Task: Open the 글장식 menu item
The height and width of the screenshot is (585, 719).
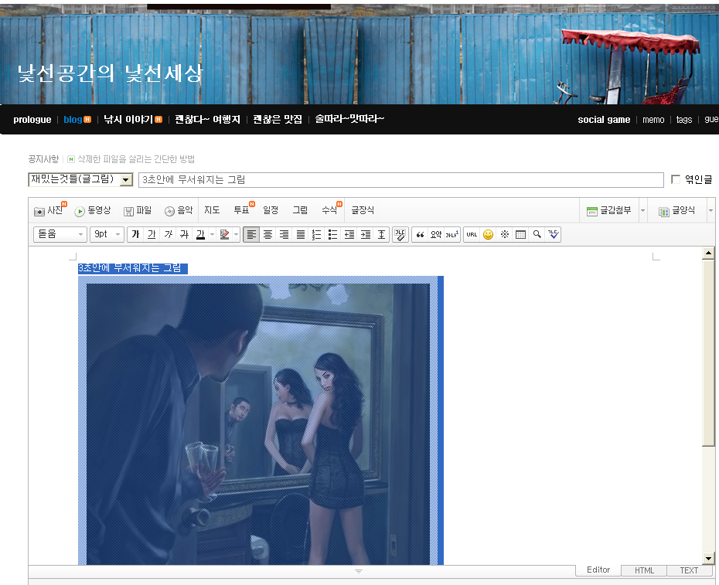Action: click(x=363, y=210)
